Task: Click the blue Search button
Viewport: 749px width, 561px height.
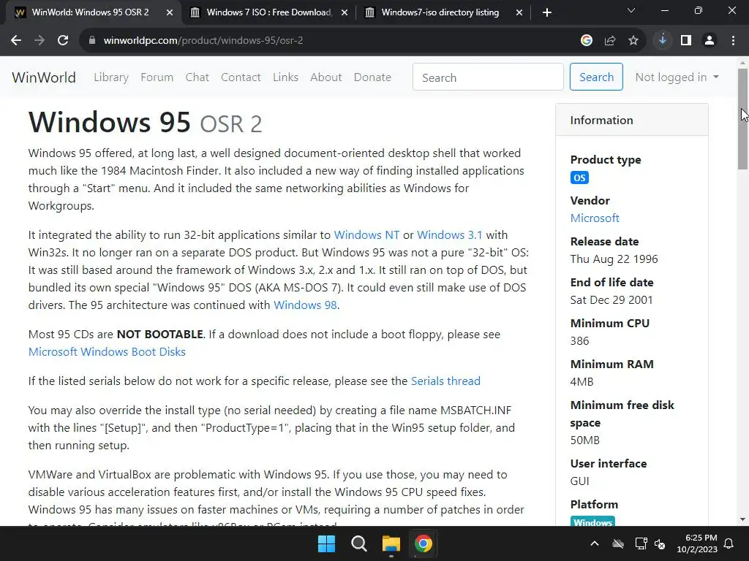Action: [596, 77]
